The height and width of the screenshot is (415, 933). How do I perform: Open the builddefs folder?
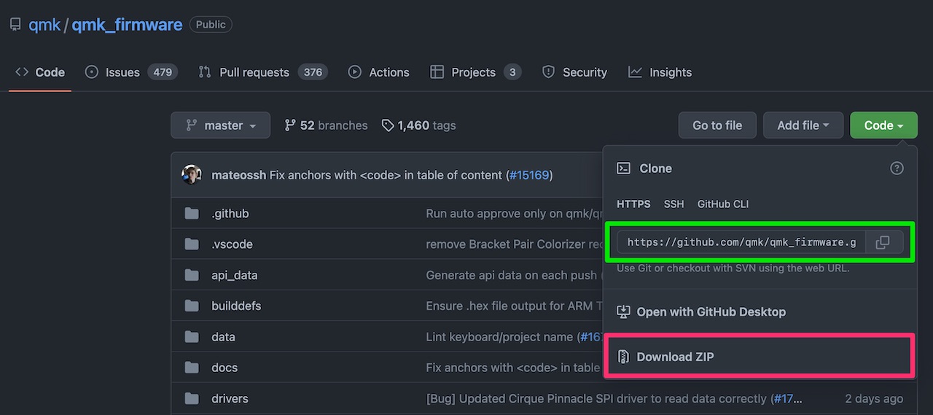(236, 306)
